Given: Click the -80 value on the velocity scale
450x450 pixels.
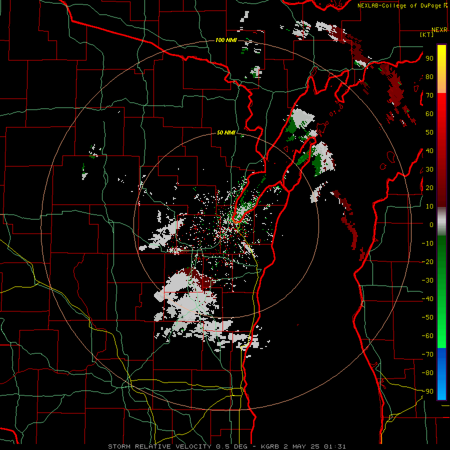Looking at the screenshot, I should pyautogui.click(x=427, y=373).
